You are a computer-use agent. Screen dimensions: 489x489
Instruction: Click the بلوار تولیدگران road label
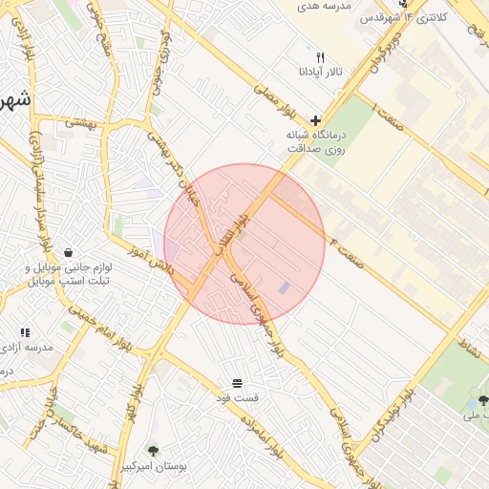pos(393,415)
